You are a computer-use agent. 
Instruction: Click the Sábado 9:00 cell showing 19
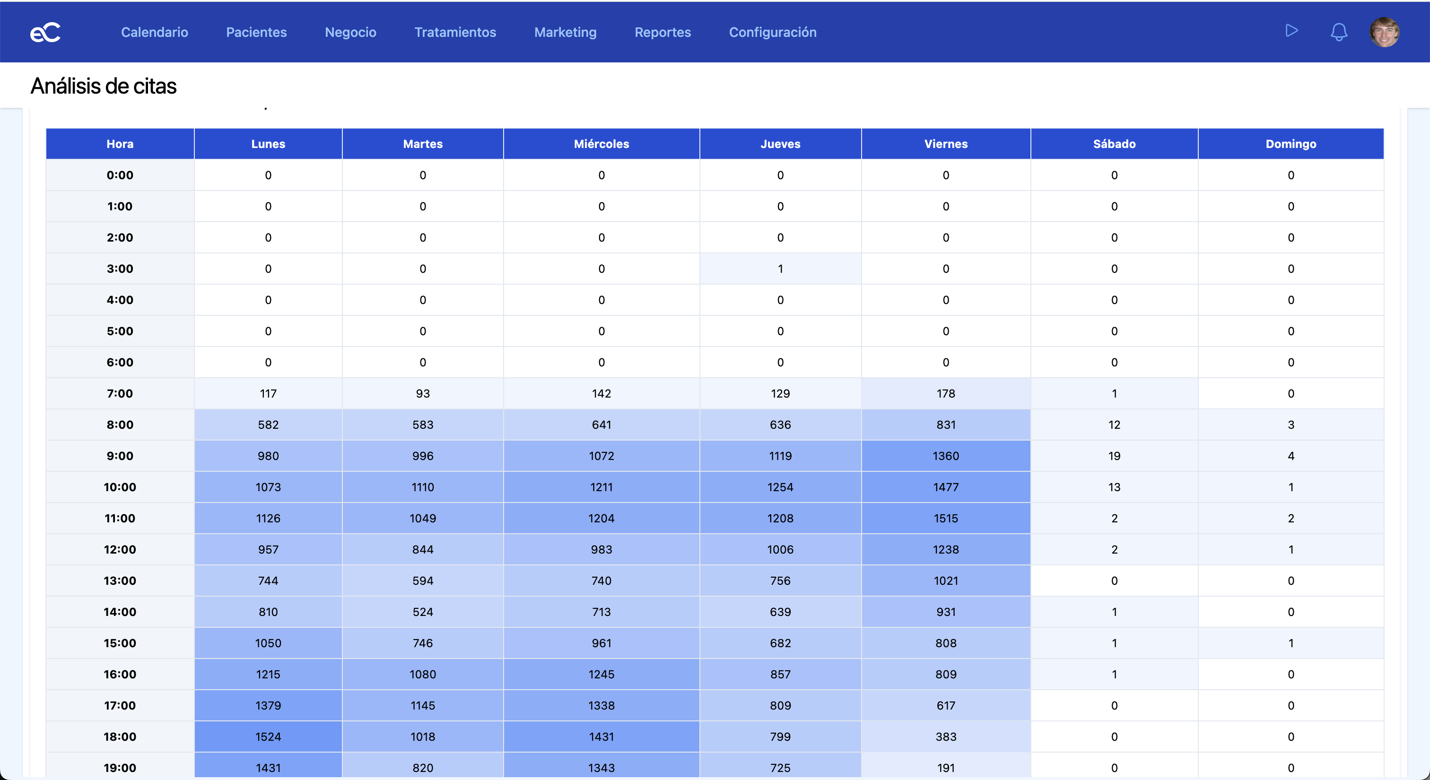click(x=1114, y=456)
